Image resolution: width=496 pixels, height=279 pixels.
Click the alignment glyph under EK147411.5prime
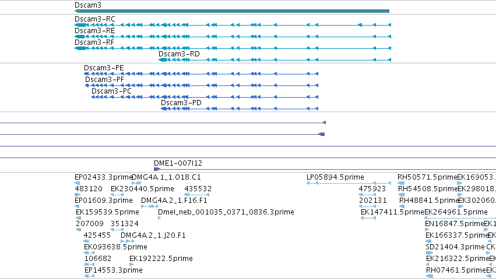tap(368, 218)
